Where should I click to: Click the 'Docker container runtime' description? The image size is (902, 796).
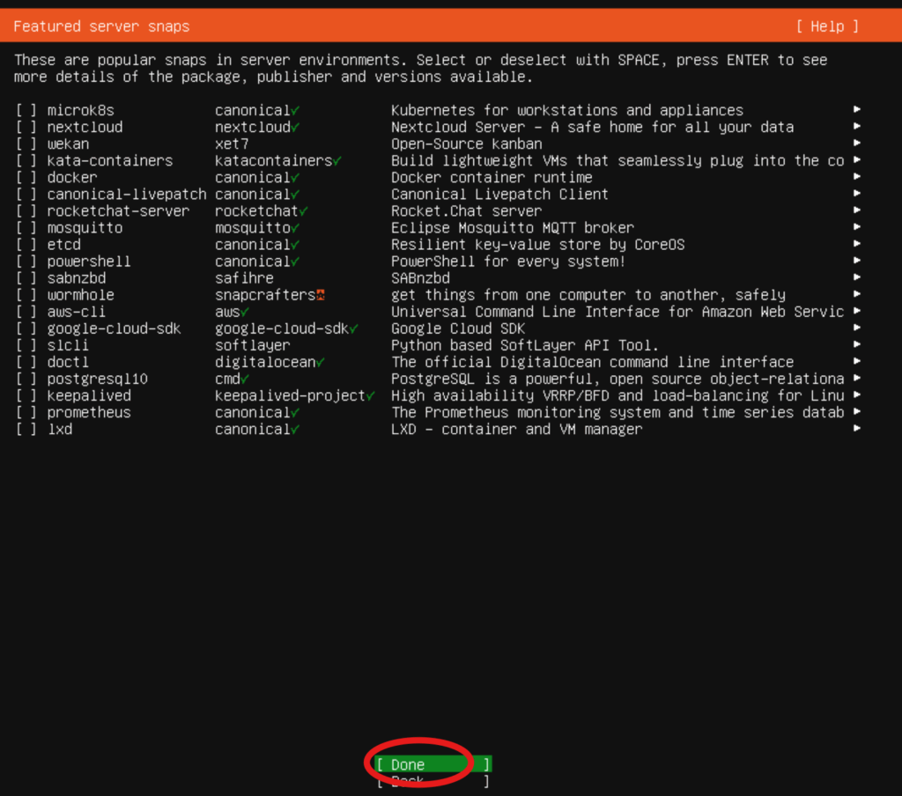pos(492,178)
